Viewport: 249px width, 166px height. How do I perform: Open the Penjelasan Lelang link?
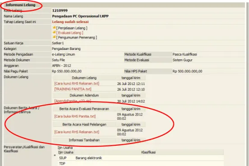(x=72, y=28)
